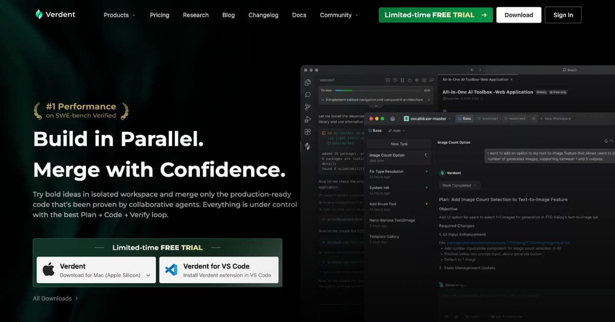Viewport: 615px width, 322px height.
Task: Switch to the worktree1 tab
Action: [x=488, y=119]
